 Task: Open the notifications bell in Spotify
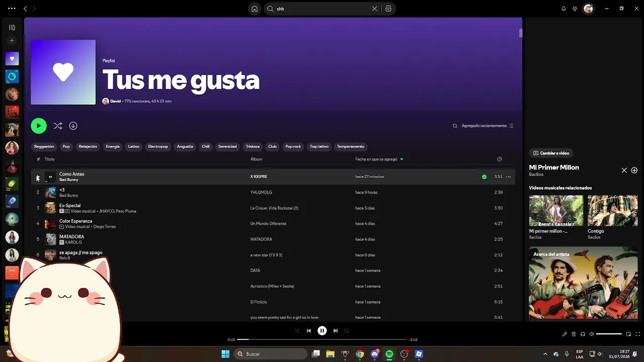(563, 9)
